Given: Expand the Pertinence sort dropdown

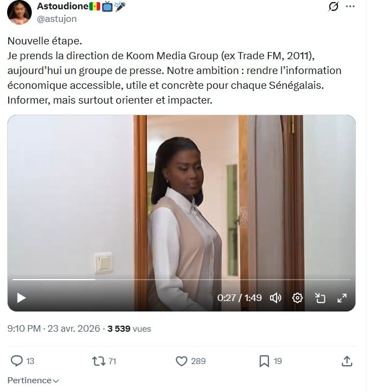Looking at the screenshot, I should pyautogui.click(x=33, y=380).
